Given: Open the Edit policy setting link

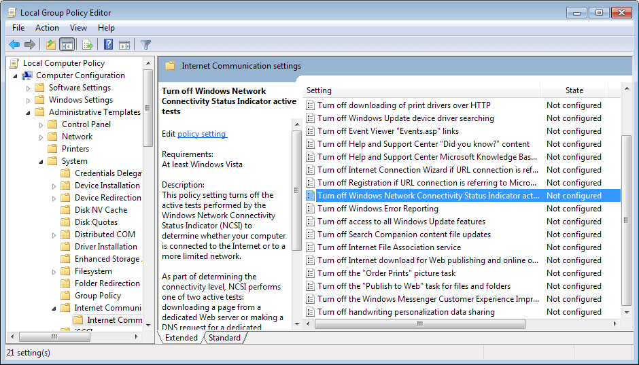Looking at the screenshot, I should pyautogui.click(x=203, y=134).
